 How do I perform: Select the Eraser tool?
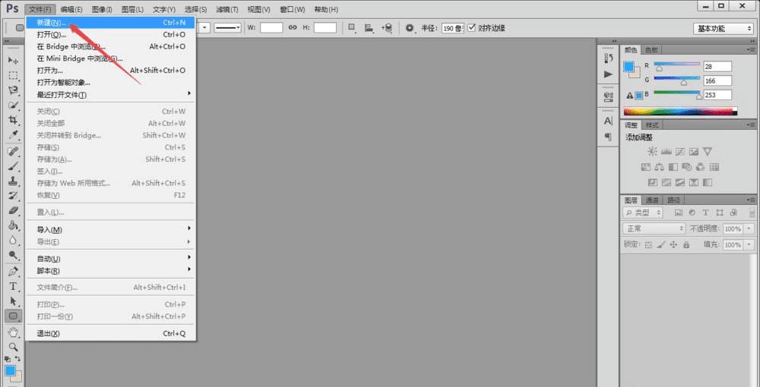13,210
